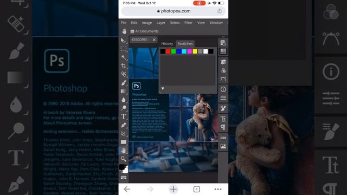Show open browser tabs counter
The image size is (347, 195).
point(196,189)
